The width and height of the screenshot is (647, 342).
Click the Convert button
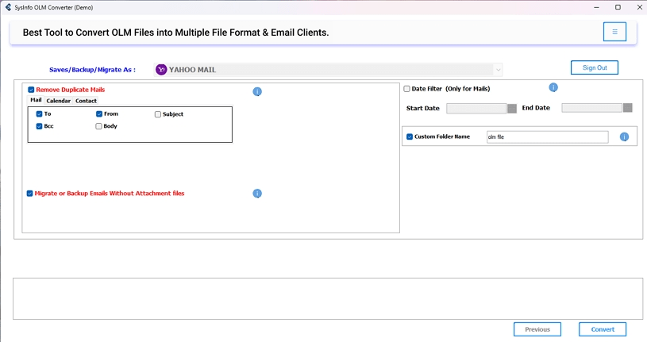[603, 329]
